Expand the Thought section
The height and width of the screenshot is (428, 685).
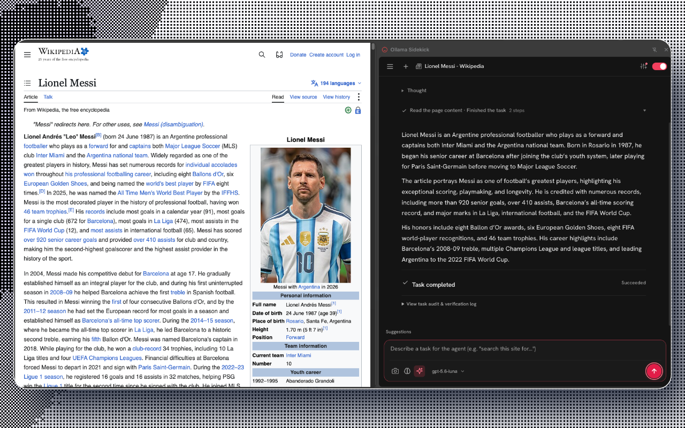[x=414, y=90]
